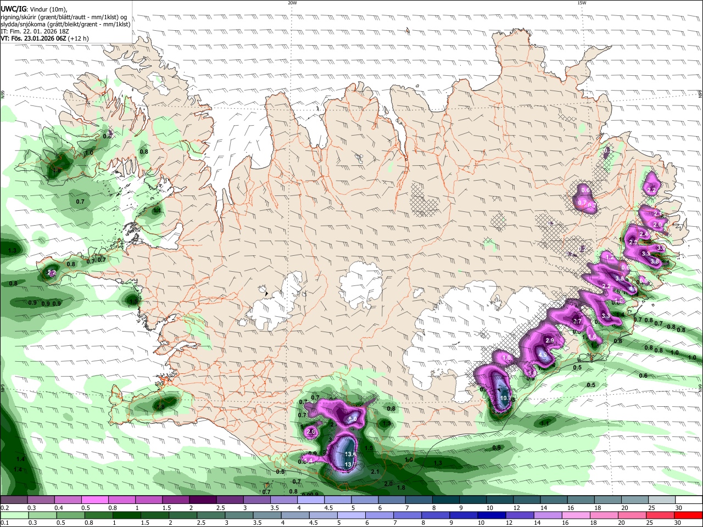Click the "slydda/snjókoma" legend description line
Screen dimensions: 703x527
coord(65,24)
